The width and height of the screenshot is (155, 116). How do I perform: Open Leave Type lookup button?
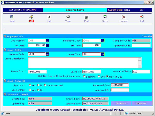103,54
